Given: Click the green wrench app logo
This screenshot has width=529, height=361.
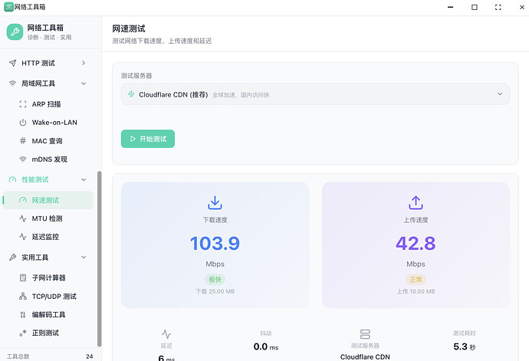Looking at the screenshot, I should point(15,31).
